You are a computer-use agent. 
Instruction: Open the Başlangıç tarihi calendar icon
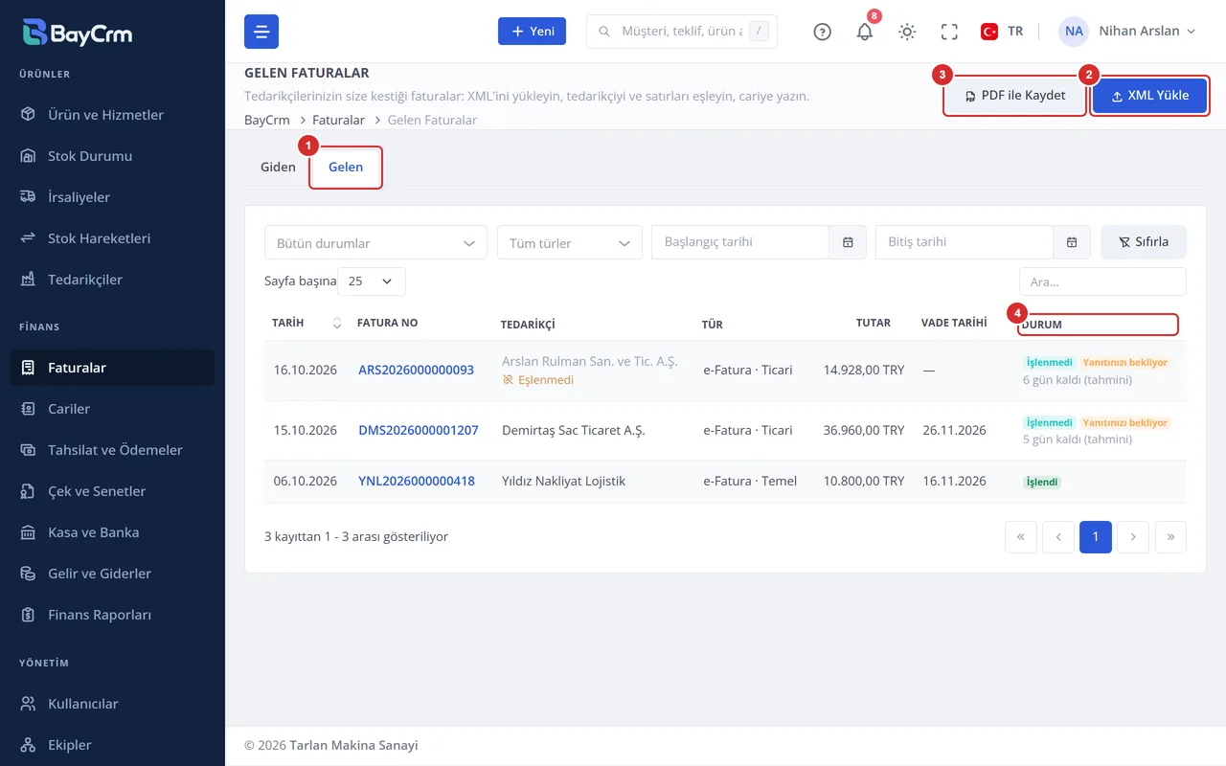[x=848, y=242]
